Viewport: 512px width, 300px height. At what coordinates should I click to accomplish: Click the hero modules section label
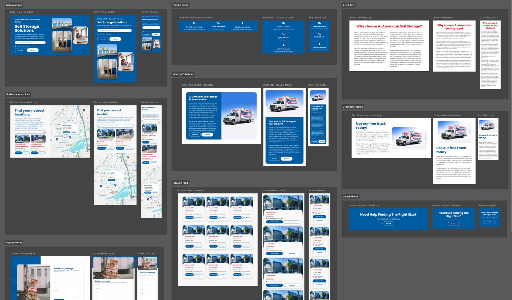pyautogui.click(x=14, y=5)
